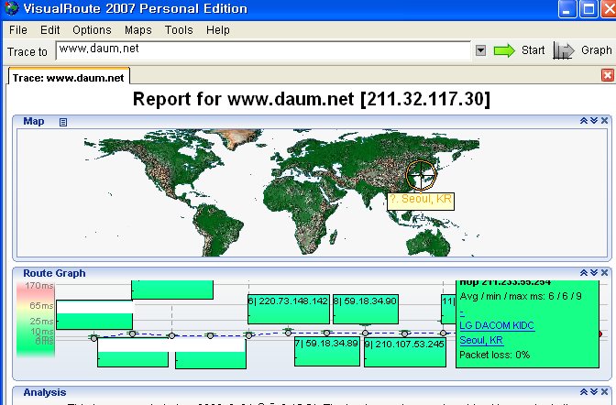This screenshot has height=405, width=616.
Task: Select hop box 8 59.18.34.90
Action: pos(366,309)
